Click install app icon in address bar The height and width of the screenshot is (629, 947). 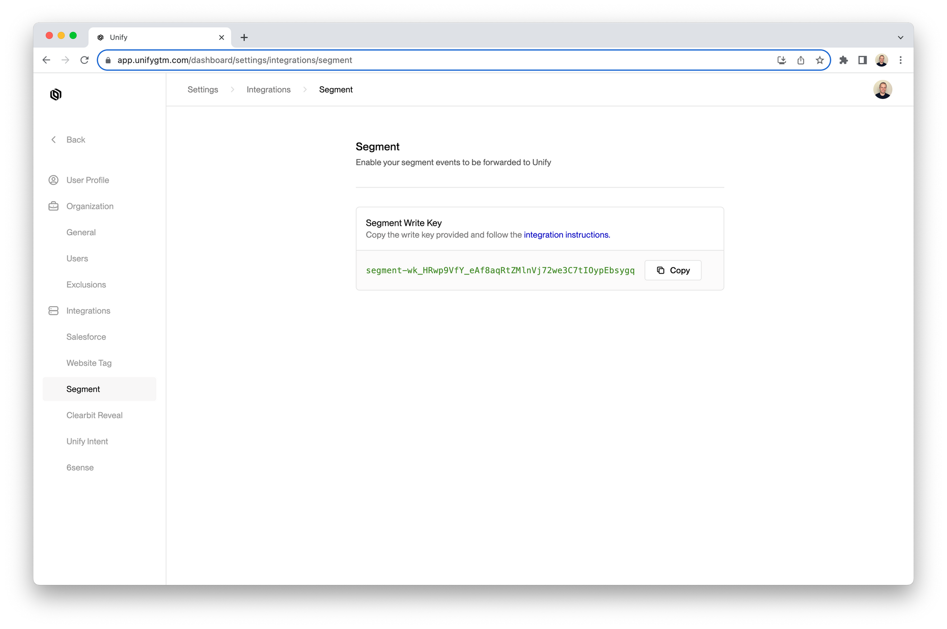pyautogui.click(x=782, y=60)
